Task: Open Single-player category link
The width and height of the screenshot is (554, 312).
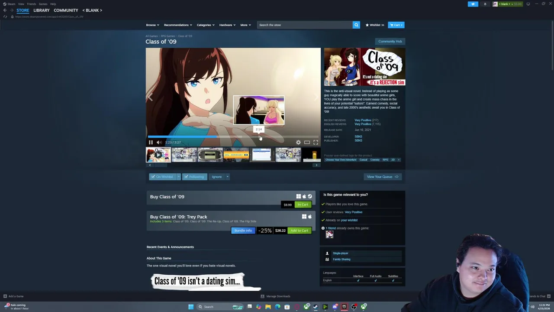Action: pos(341,253)
